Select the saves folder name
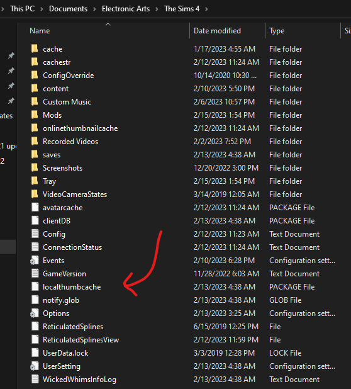Screen dimensions: 351x389 (52, 155)
